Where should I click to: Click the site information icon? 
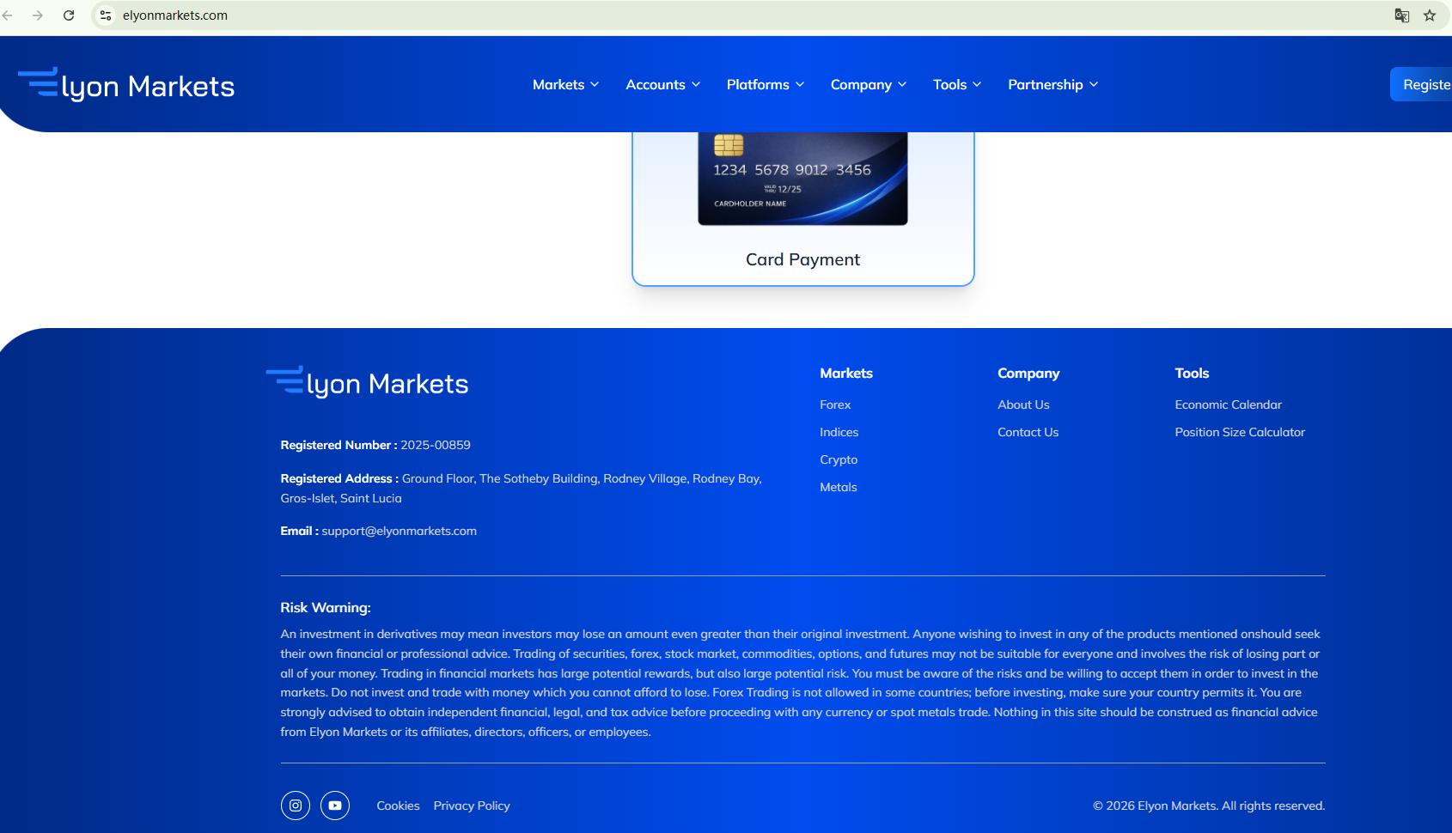106,15
